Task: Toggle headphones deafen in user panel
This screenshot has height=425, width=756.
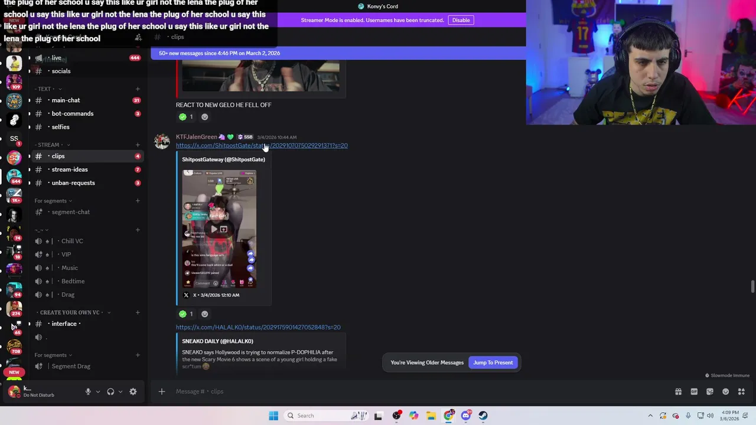Action: (110, 391)
